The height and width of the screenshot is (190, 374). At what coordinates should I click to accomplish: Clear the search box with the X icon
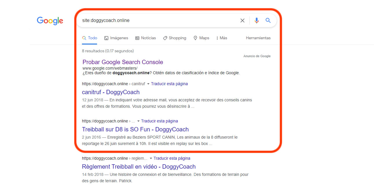tap(242, 21)
